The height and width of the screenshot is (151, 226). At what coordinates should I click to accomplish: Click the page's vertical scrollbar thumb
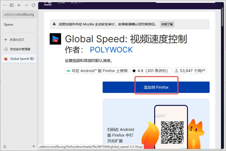pos(223,17)
